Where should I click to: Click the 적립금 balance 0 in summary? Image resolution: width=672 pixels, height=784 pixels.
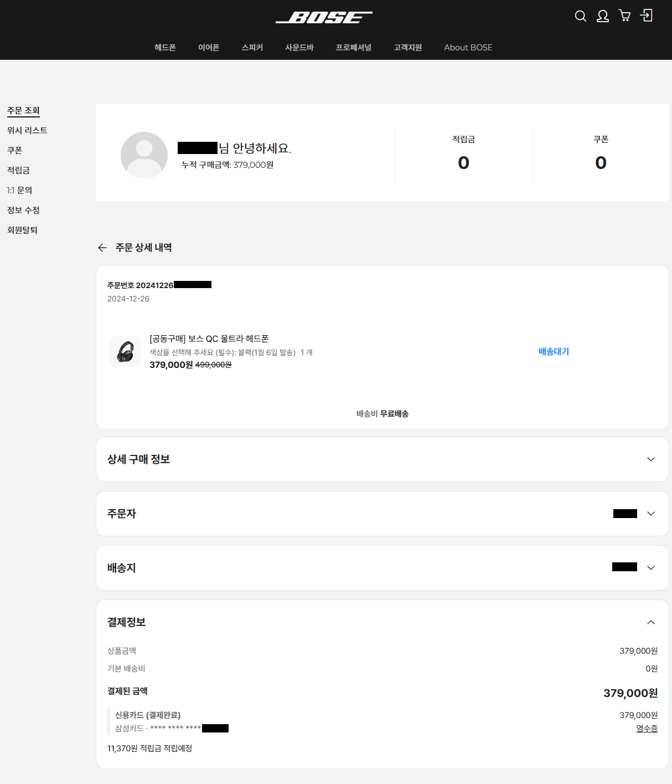(464, 162)
